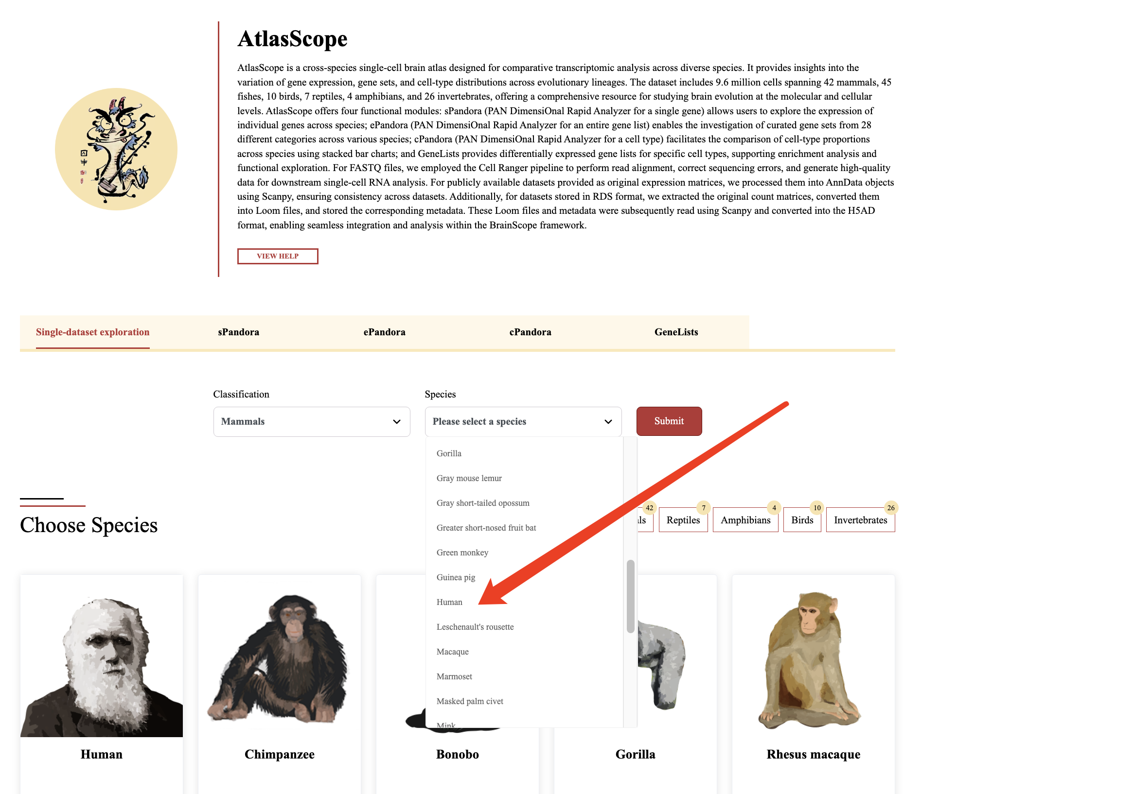Open the Classification dropdown showing Mammals
This screenshot has height=794, width=1134.
point(312,421)
